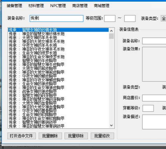Click the list scrollbar up arrow
Screen dimensions: 166x149
click(112, 31)
